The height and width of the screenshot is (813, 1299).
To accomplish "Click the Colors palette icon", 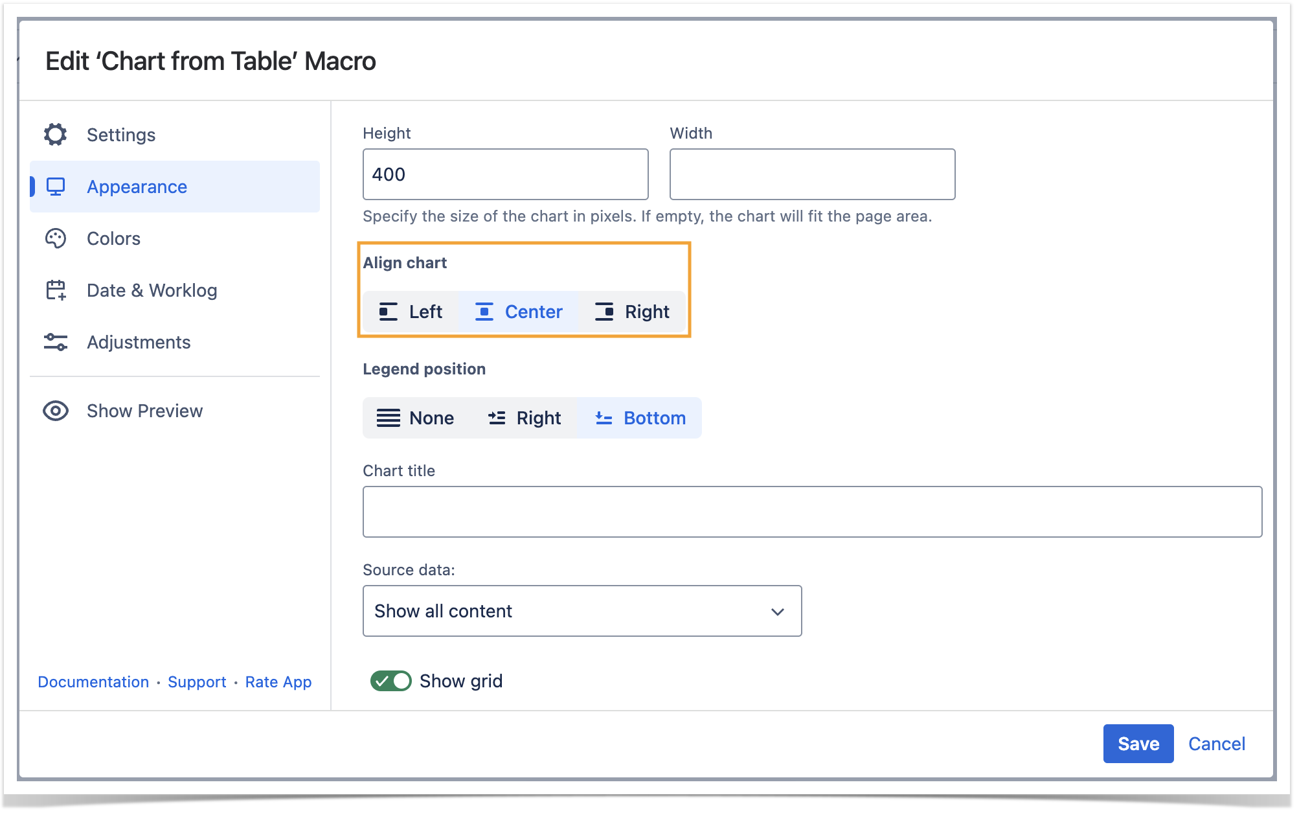I will coord(56,238).
